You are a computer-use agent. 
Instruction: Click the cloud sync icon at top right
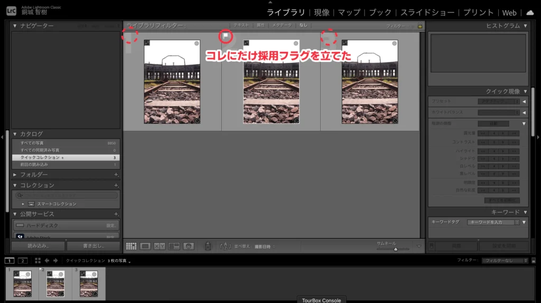(x=530, y=13)
